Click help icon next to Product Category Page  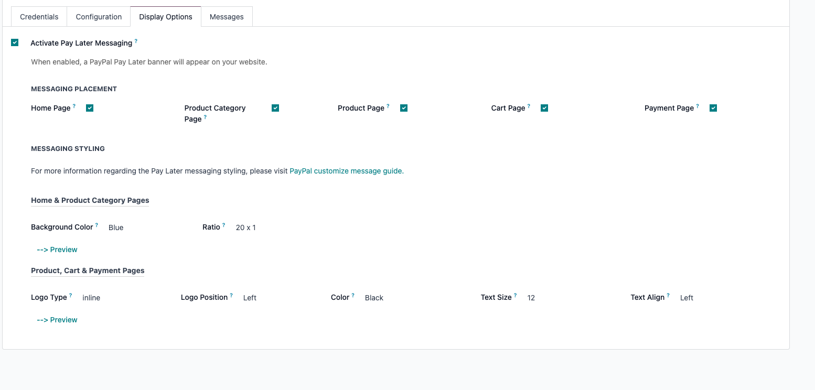206,117
